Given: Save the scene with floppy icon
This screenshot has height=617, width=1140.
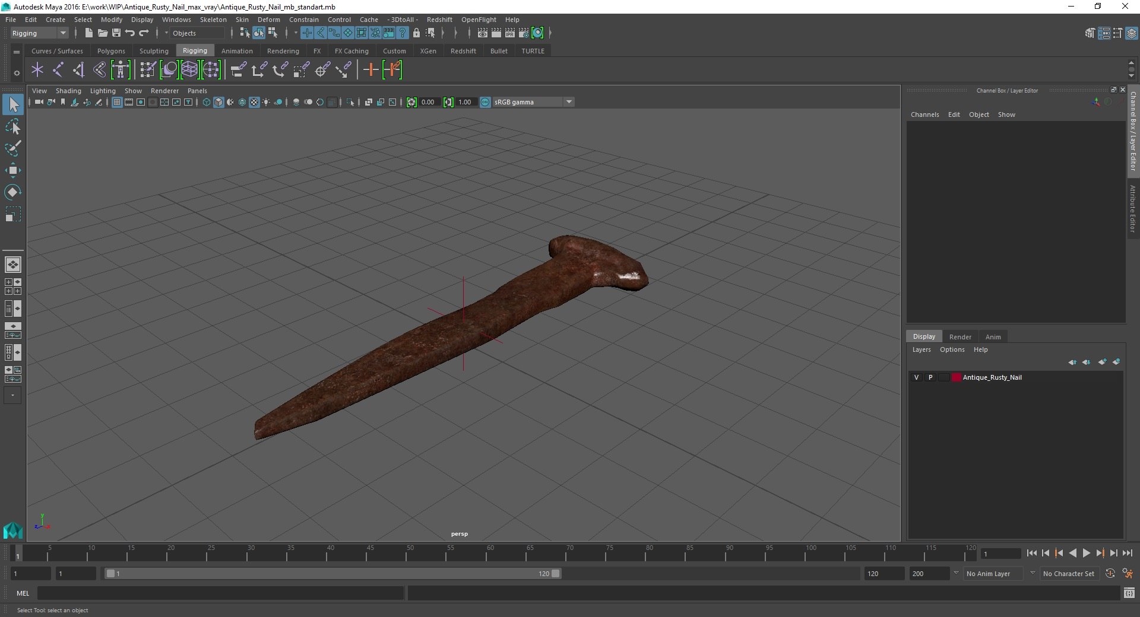Looking at the screenshot, I should 116,33.
